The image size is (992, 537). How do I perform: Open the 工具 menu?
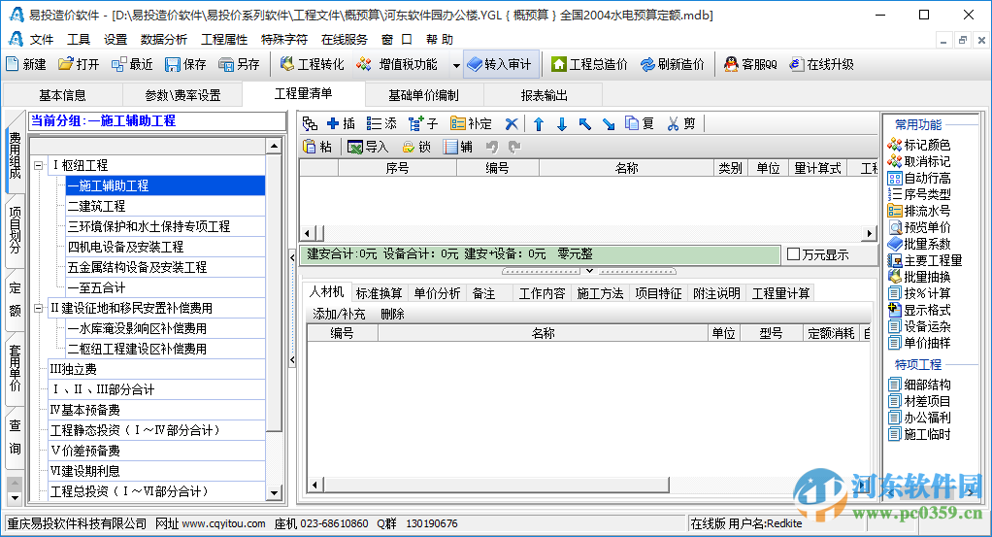coord(79,39)
